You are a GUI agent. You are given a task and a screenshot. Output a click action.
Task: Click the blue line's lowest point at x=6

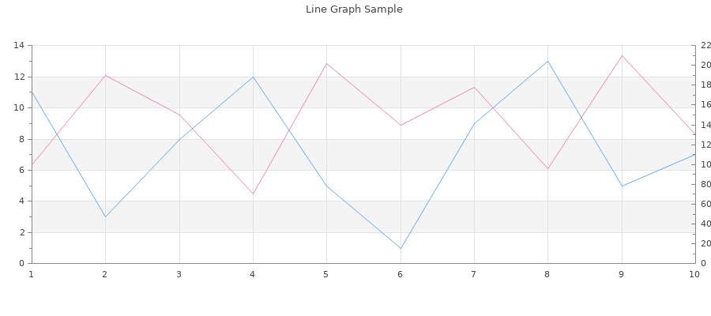click(401, 248)
